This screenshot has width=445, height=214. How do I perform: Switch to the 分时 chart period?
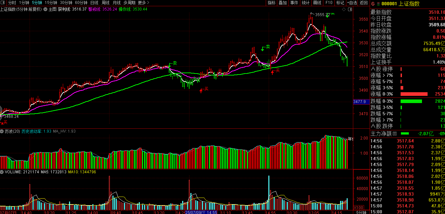click(12, 3)
